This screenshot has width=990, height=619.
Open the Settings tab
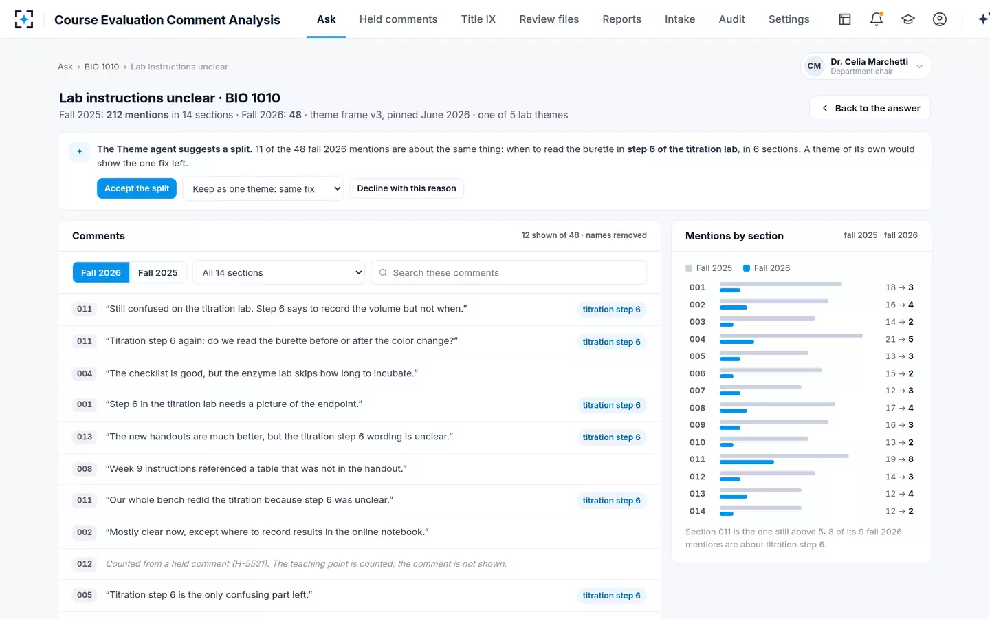pyautogui.click(x=789, y=19)
